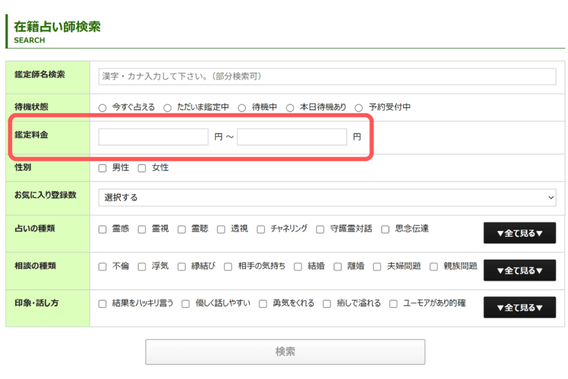Screen dimensions: 568x379
Task: Select the 予約受付中 option
Action: pyautogui.click(x=359, y=107)
